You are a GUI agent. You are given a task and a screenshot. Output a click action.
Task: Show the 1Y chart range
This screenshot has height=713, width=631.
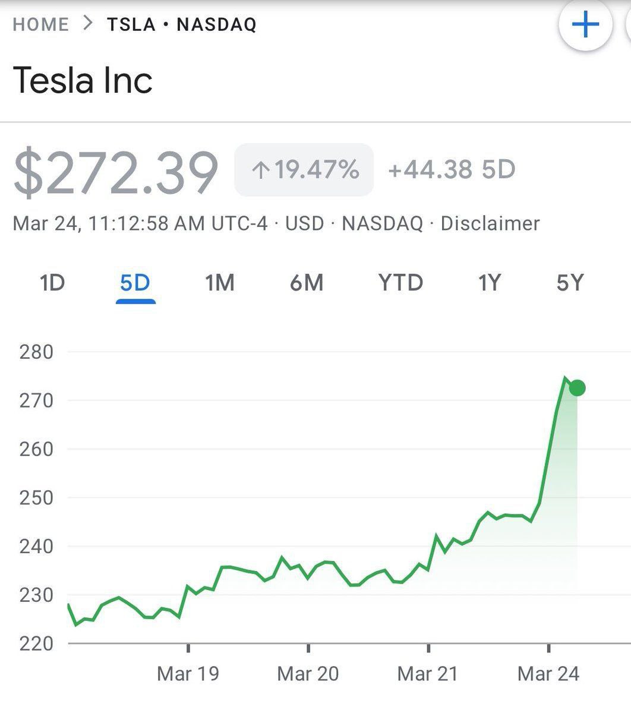tap(490, 283)
